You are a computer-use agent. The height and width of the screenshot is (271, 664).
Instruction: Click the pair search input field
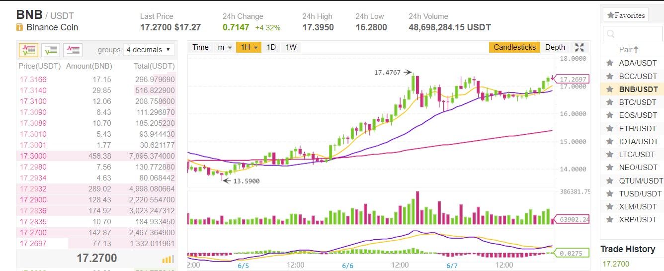(633, 34)
